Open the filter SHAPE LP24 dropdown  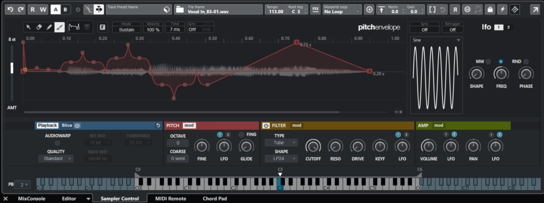281,158
